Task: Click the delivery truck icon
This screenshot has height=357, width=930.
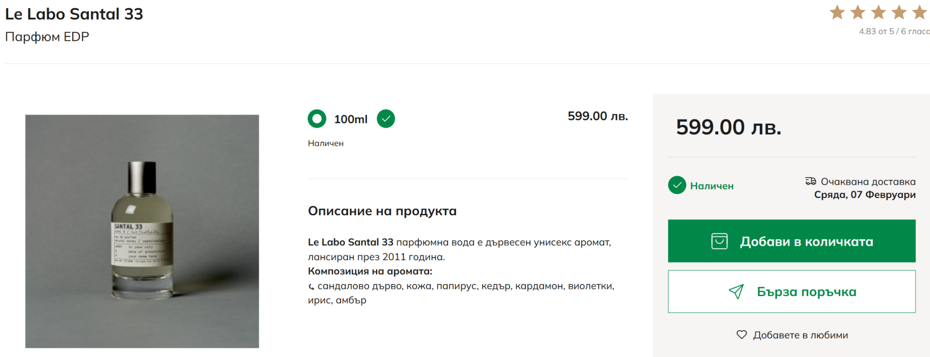Action: coord(811,181)
